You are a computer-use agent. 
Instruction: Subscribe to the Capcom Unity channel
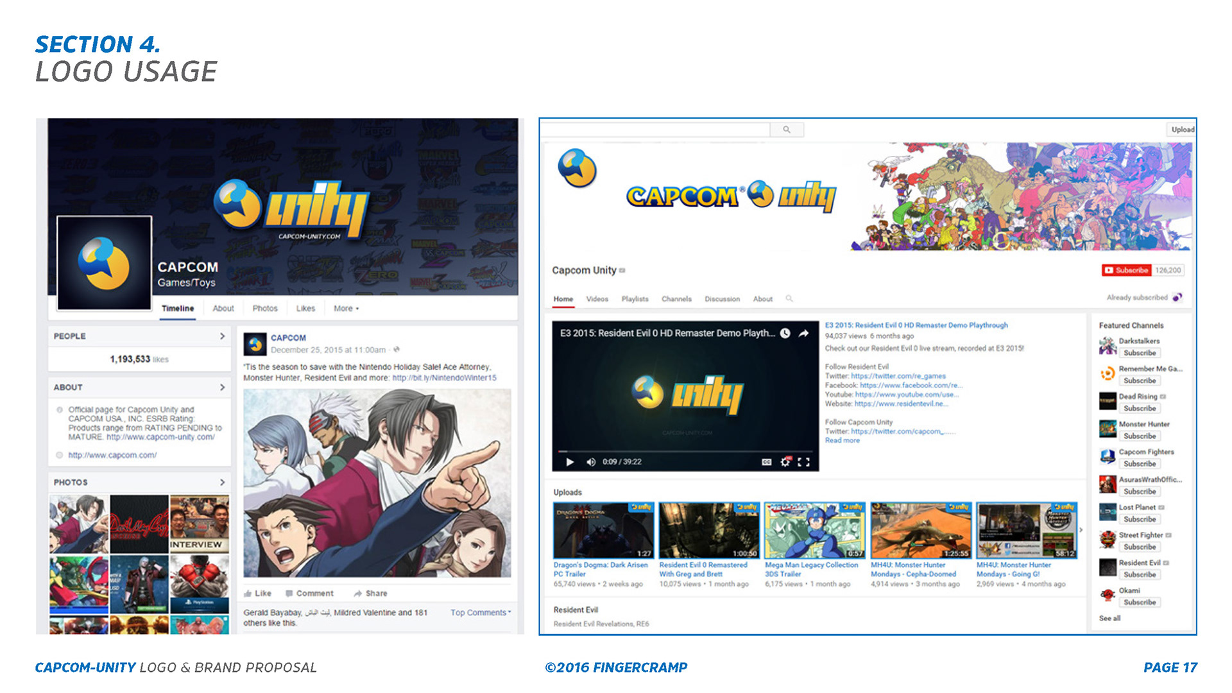tap(1126, 270)
